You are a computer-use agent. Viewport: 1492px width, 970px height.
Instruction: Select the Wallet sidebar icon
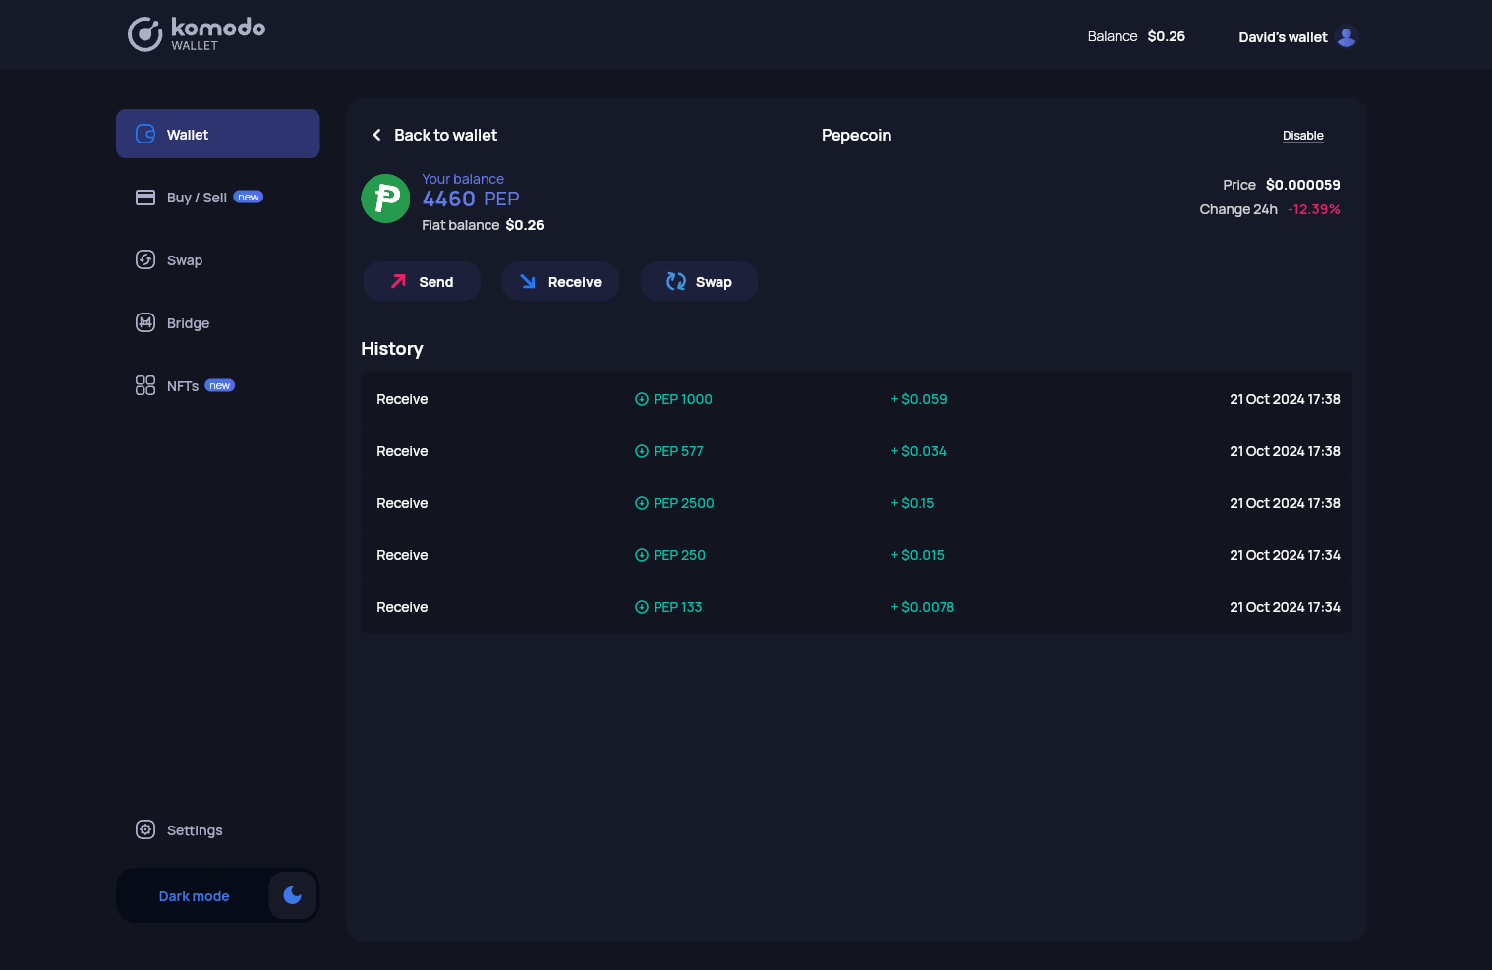pyautogui.click(x=145, y=134)
